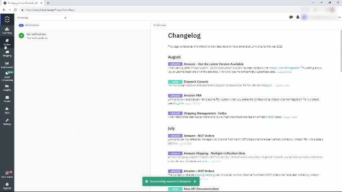Dismiss the Successfully saved toast
Image resolution: width=342 pixels, height=192 pixels.
195,181
